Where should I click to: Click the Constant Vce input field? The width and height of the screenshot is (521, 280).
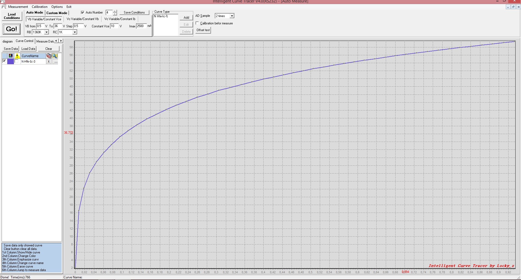tap(114, 26)
